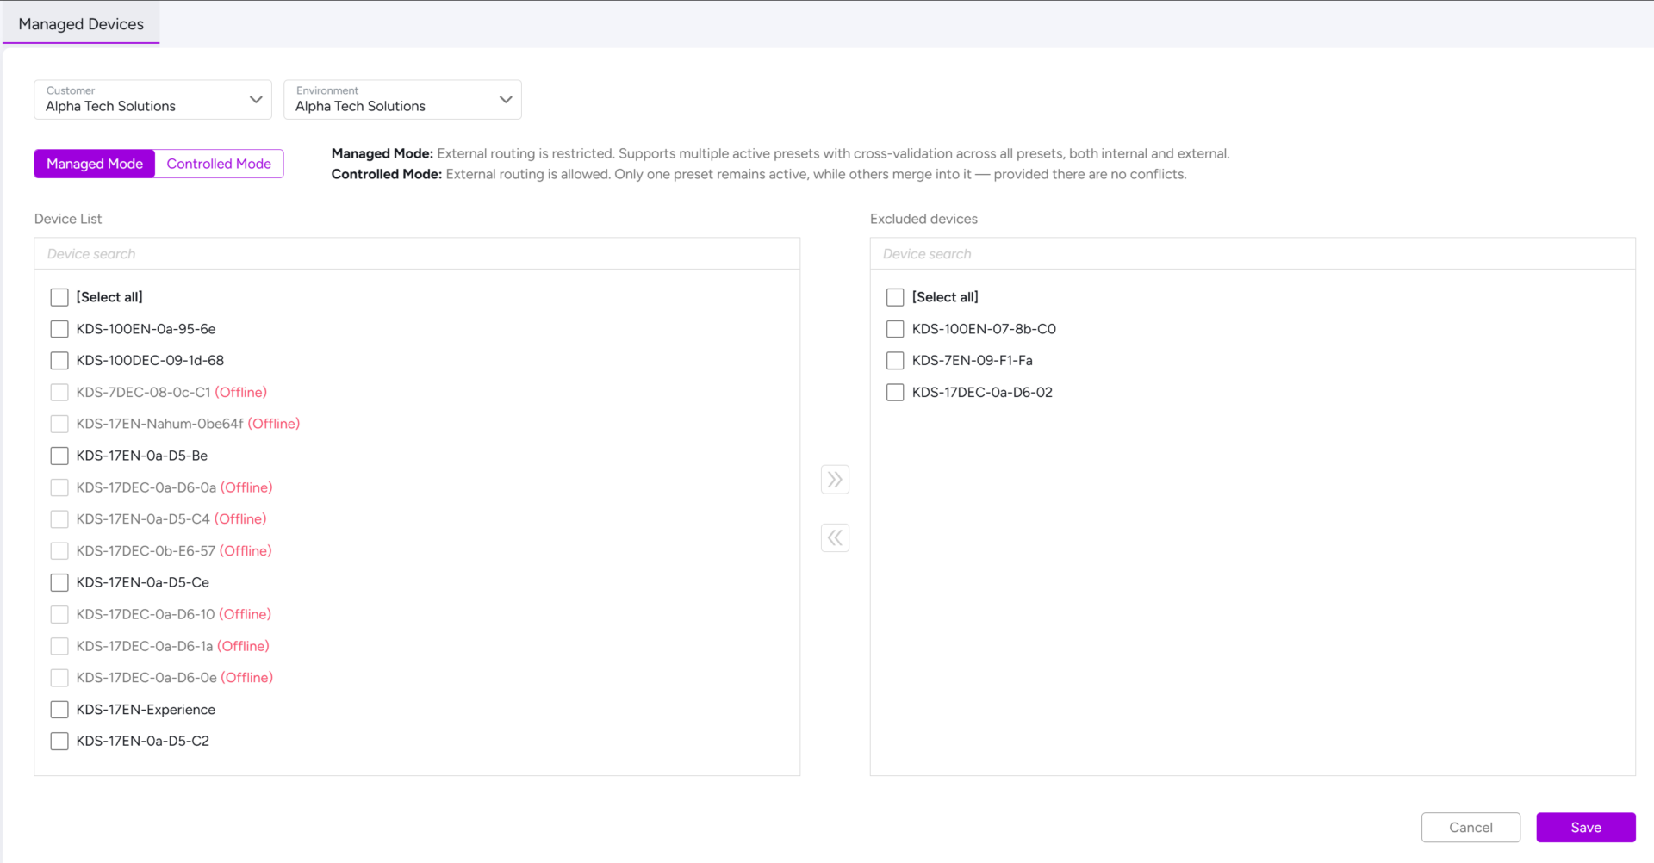Check Select all in Device List
The image size is (1654, 863).
(59, 297)
